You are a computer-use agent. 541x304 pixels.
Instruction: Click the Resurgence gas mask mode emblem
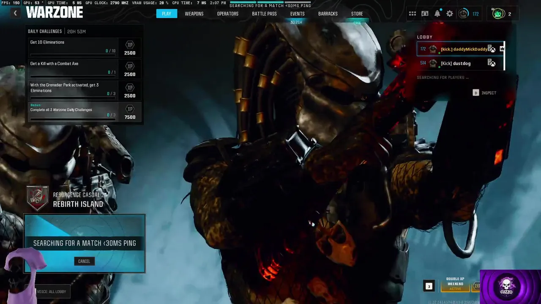tap(37, 198)
